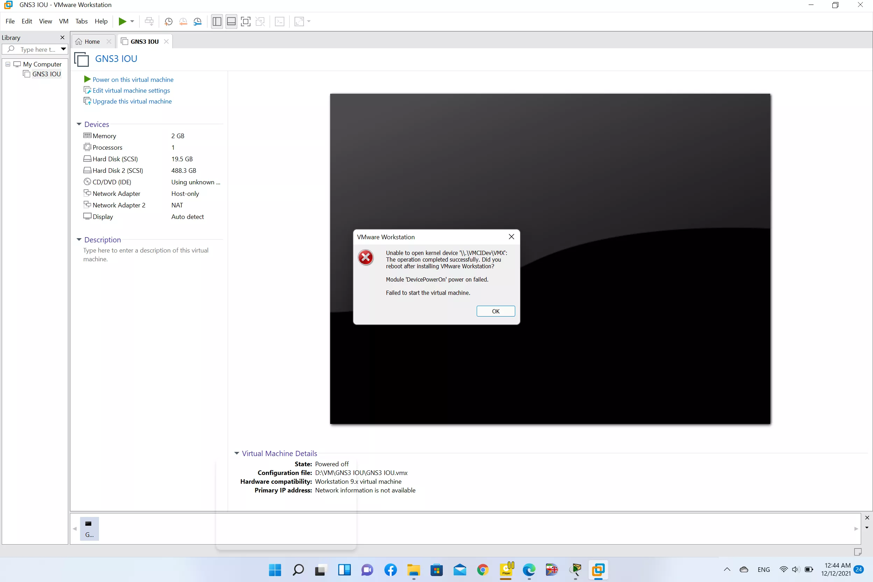The height and width of the screenshot is (582, 873).
Task: Open the snapshot manager icon
Action: 198,21
